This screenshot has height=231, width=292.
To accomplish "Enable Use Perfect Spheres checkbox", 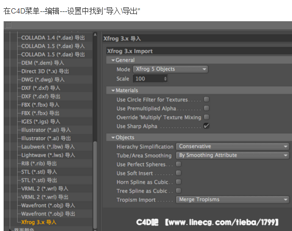I will click(x=178, y=164).
